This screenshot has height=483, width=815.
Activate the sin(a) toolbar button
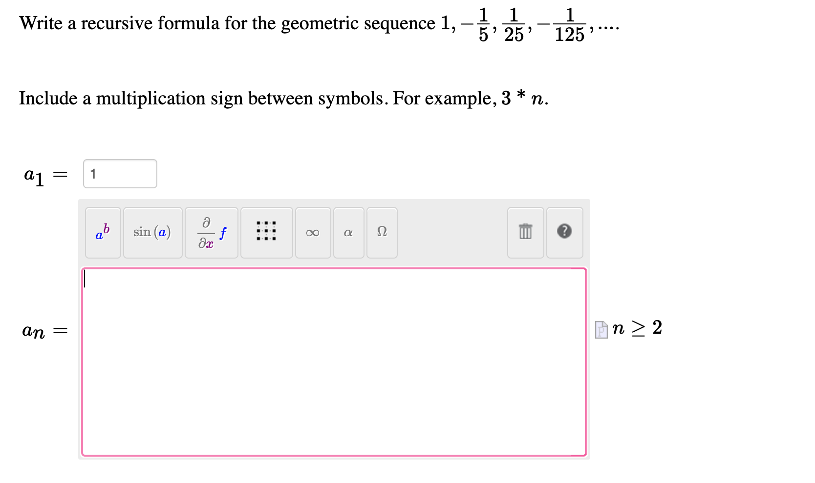point(152,233)
